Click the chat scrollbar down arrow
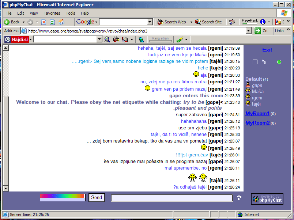The width and height of the screenshot is (294, 220). coord(5,188)
